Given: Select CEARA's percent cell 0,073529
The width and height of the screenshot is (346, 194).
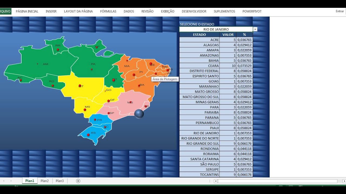Looking at the screenshot, I should click(244, 66).
